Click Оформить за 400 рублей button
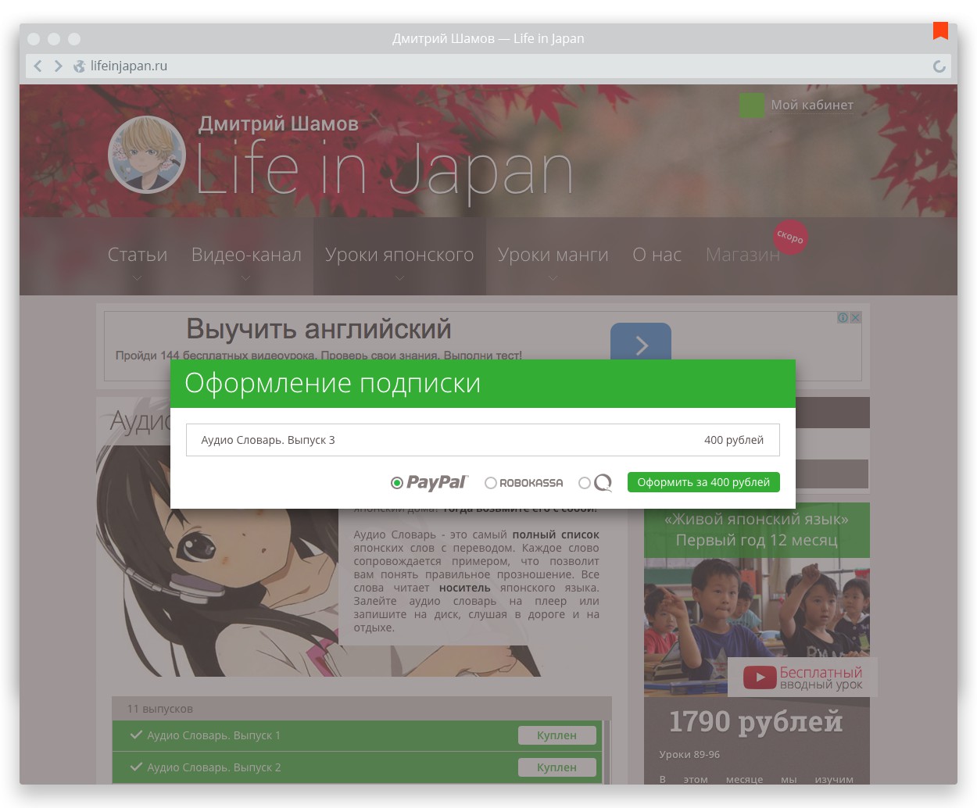Image resolution: width=977 pixels, height=808 pixels. click(703, 482)
